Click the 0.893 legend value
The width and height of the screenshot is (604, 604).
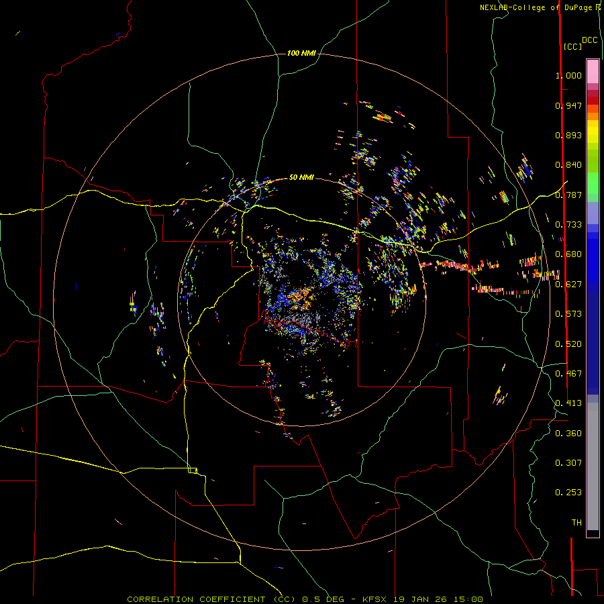click(568, 135)
